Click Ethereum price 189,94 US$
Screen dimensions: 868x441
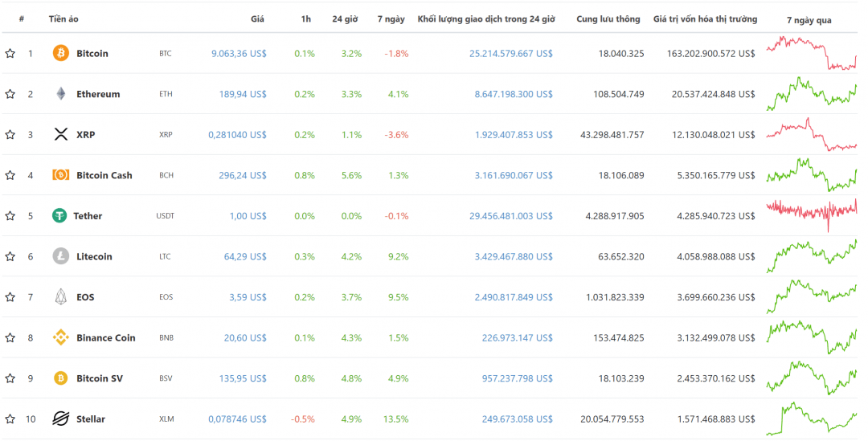click(x=243, y=93)
